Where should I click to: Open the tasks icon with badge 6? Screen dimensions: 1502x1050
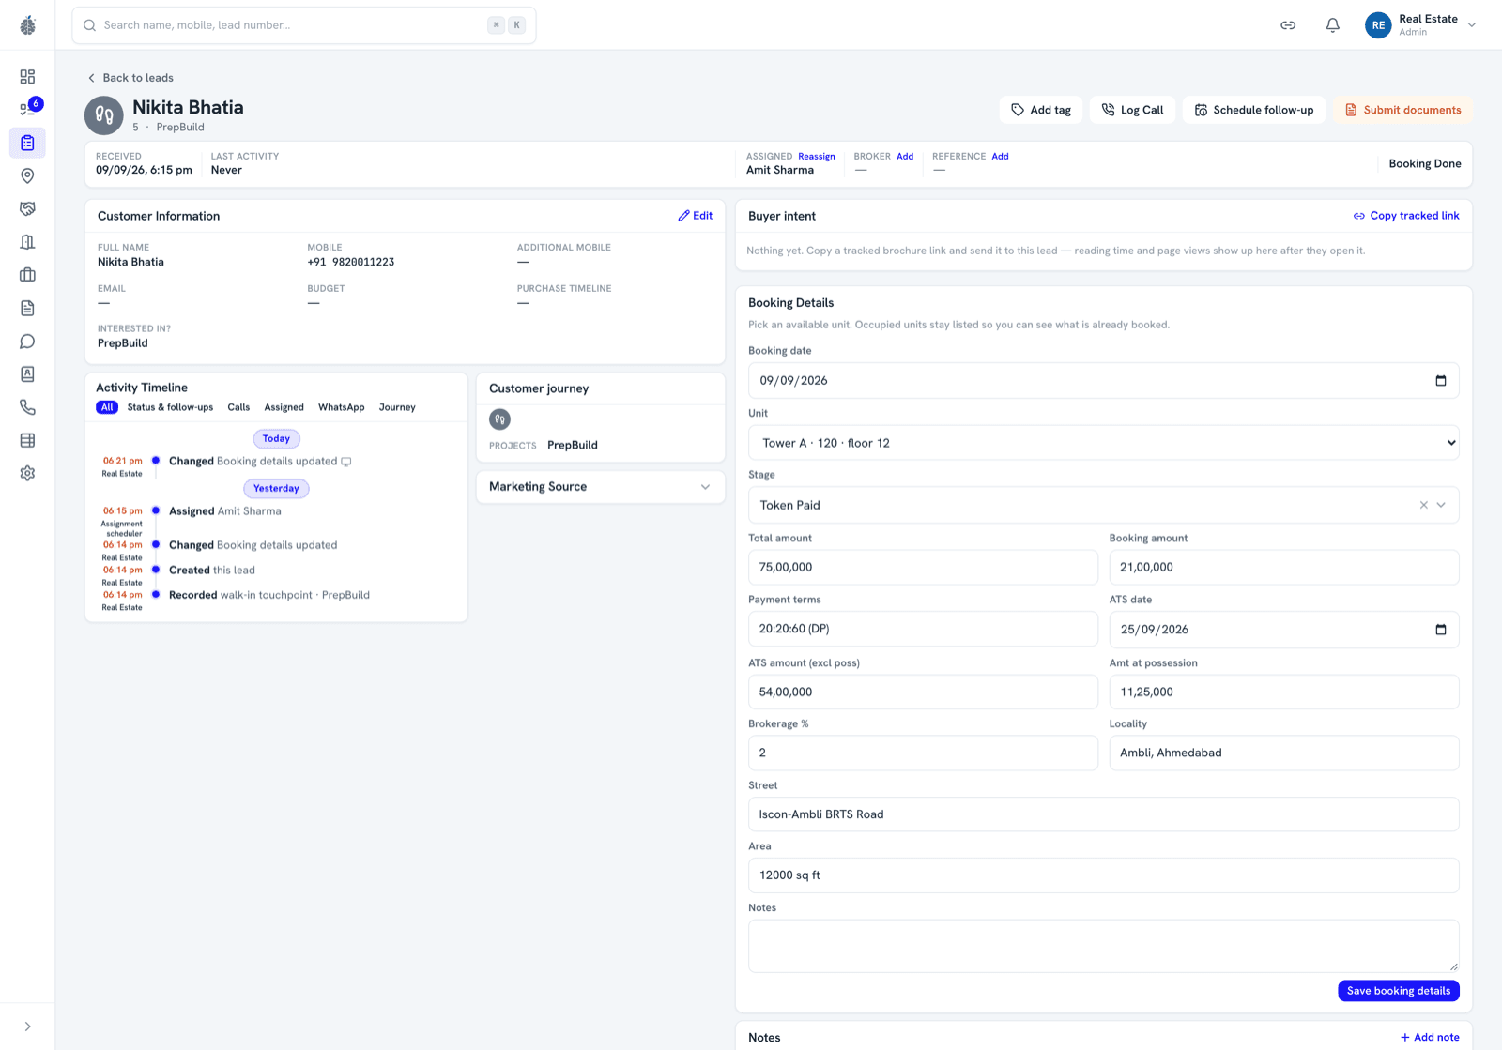pos(27,109)
